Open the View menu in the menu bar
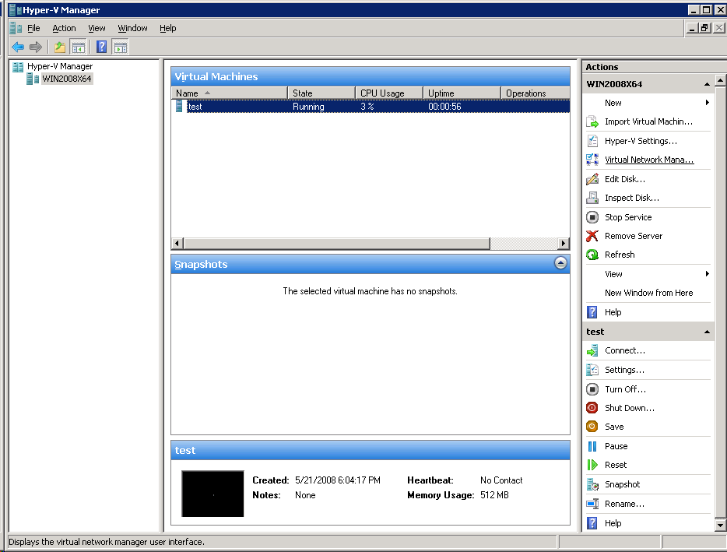 [97, 28]
